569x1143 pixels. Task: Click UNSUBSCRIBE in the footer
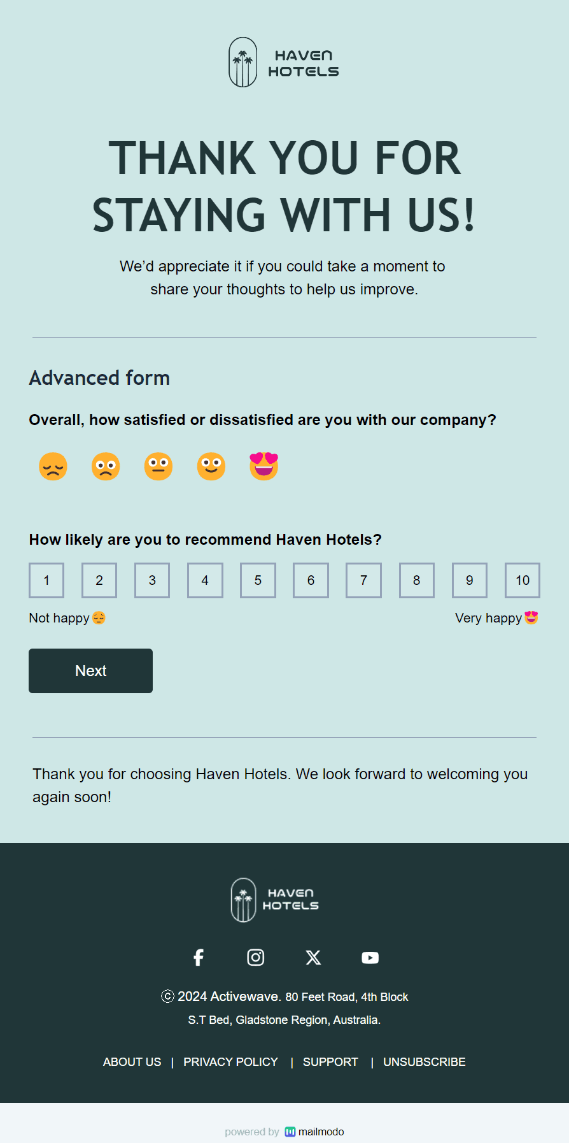point(424,1061)
